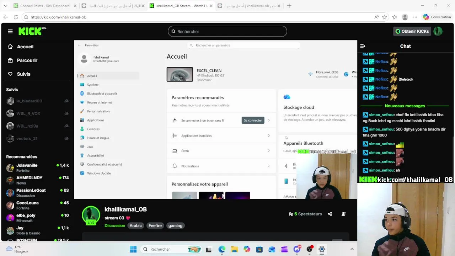
Task: Expand Applications installées row chevron in stream
Action: pos(269,135)
